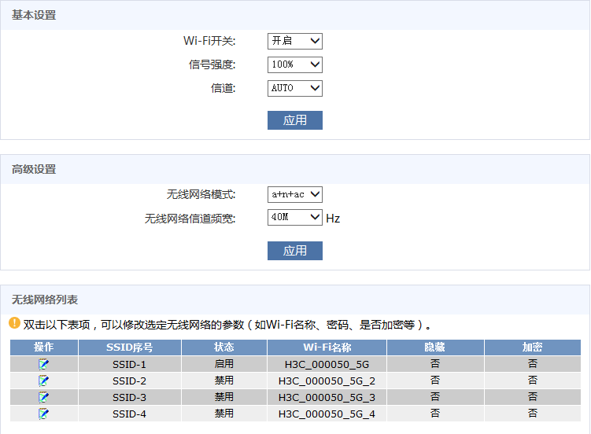Viewport: 591px width, 434px height.
Task: Expand the 无线网络信道频宽 40M dropdown
Action: coord(295,218)
